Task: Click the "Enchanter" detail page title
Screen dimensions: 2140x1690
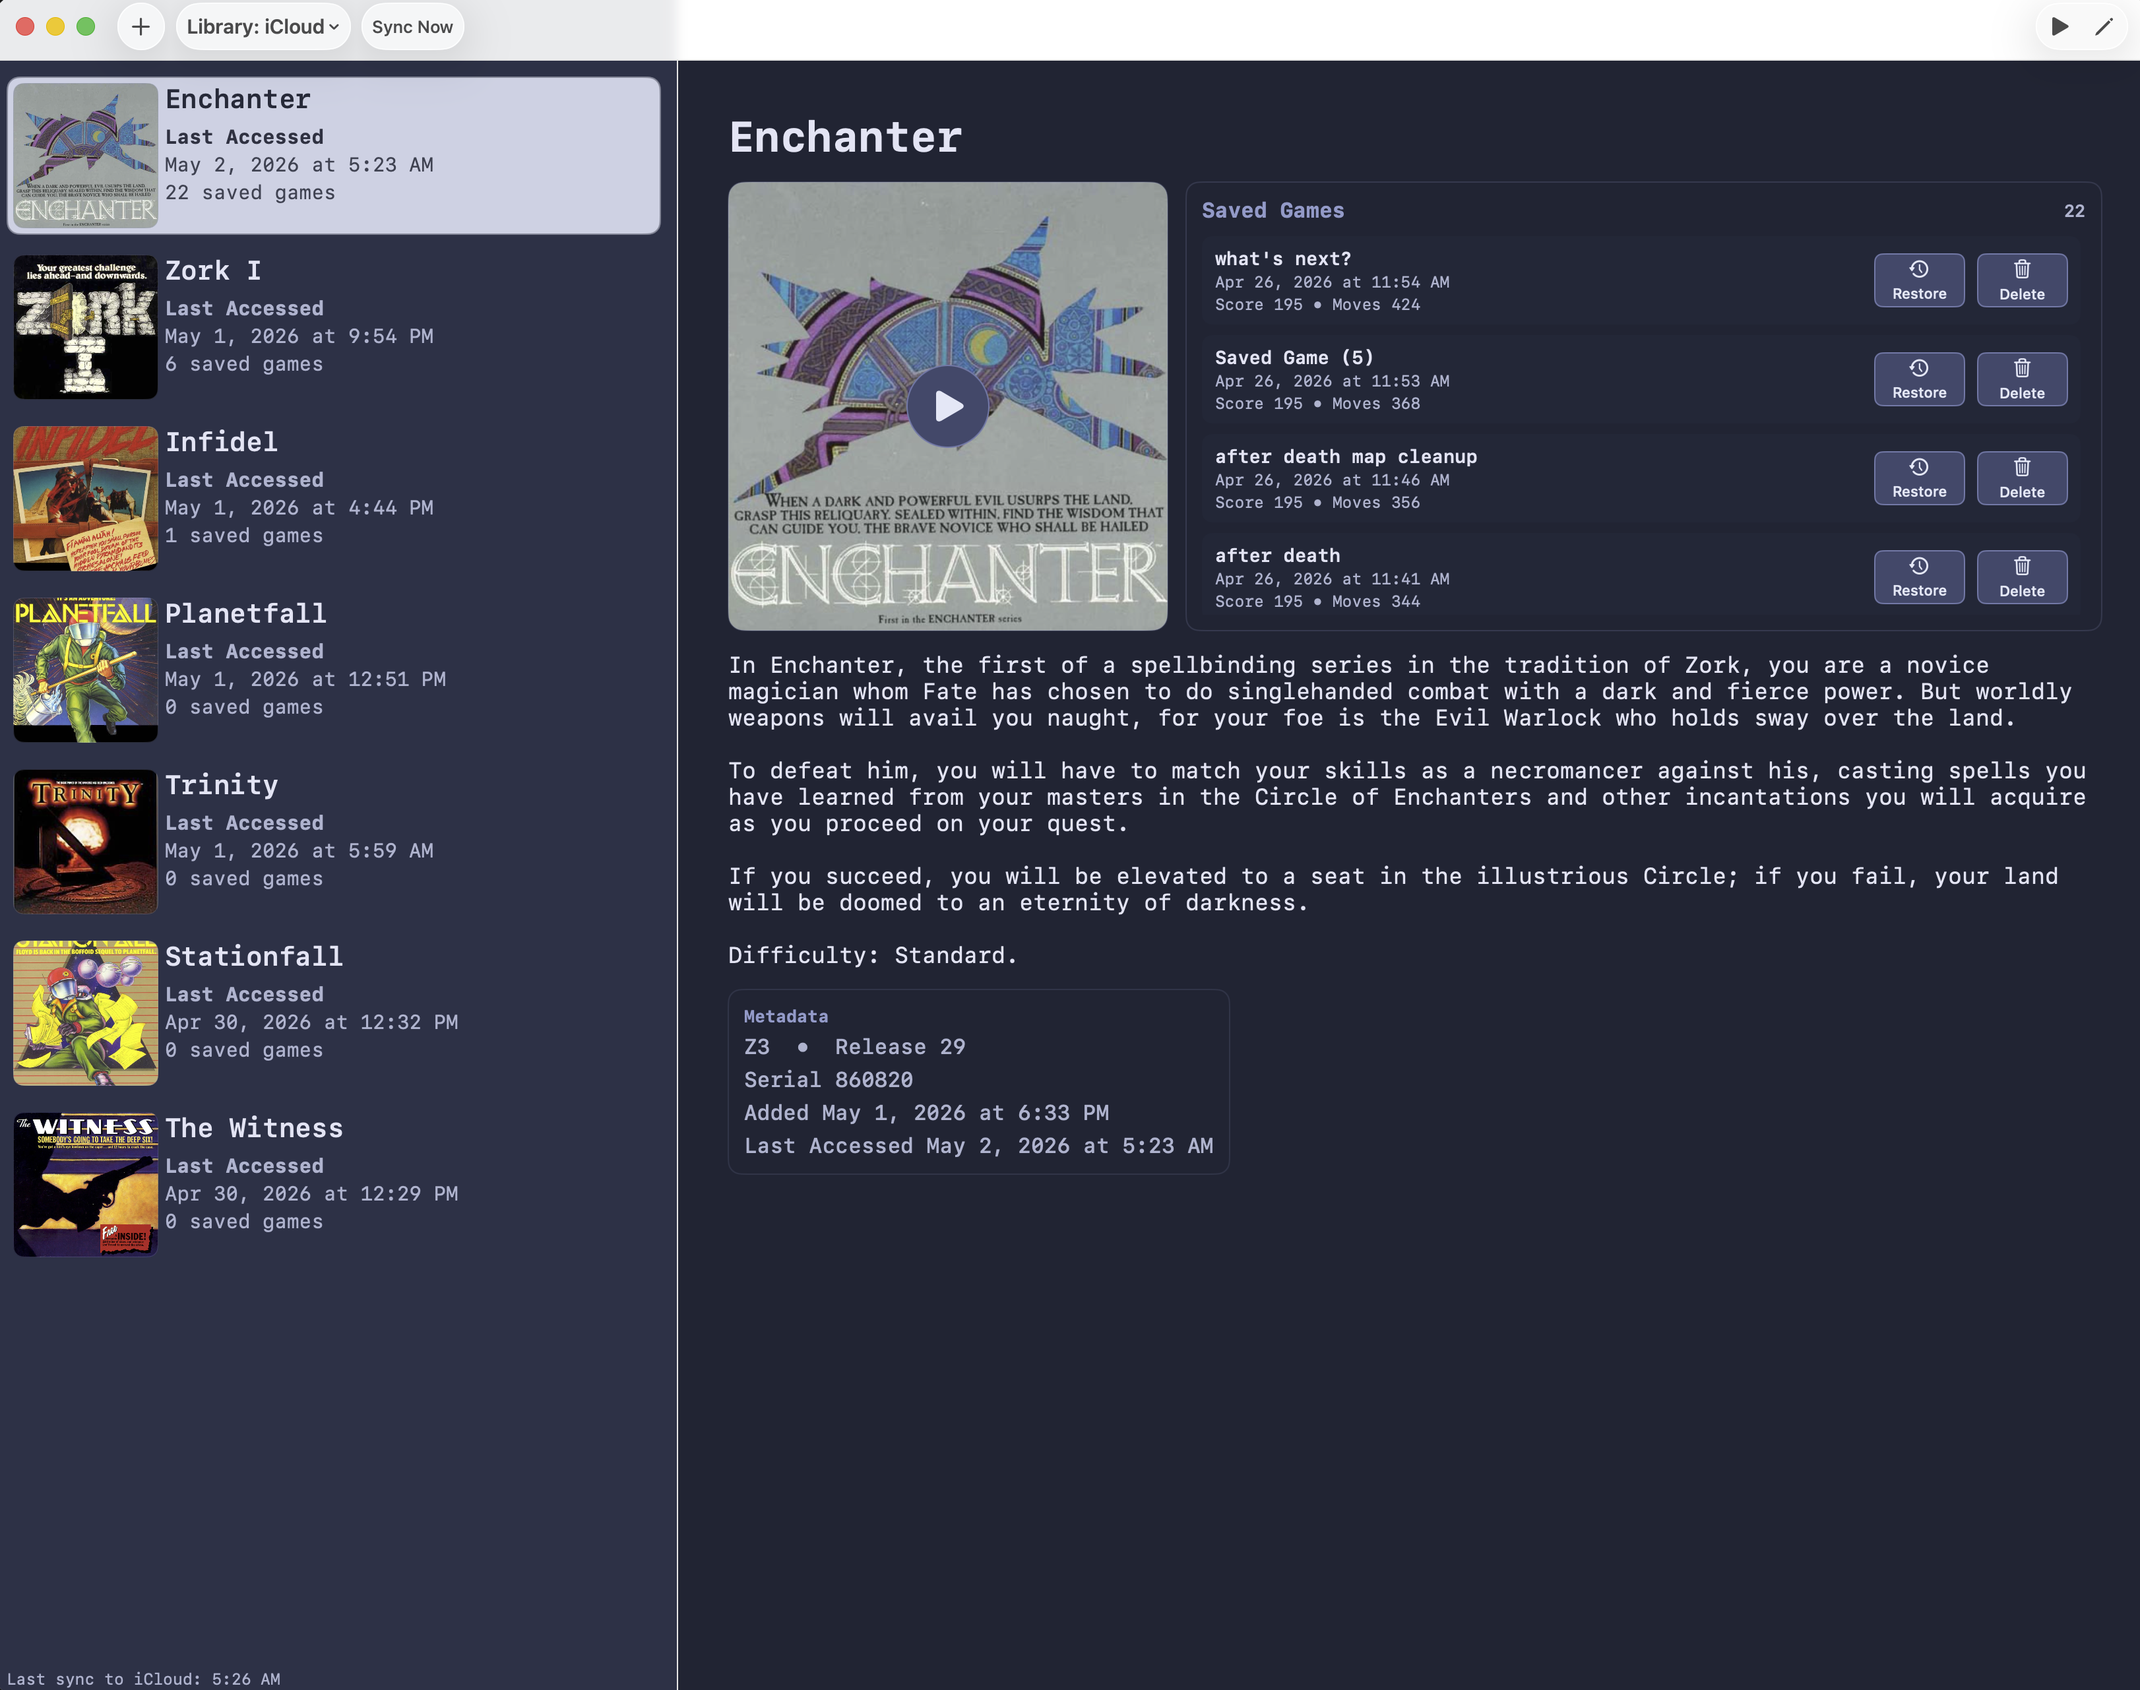Action: [845, 137]
